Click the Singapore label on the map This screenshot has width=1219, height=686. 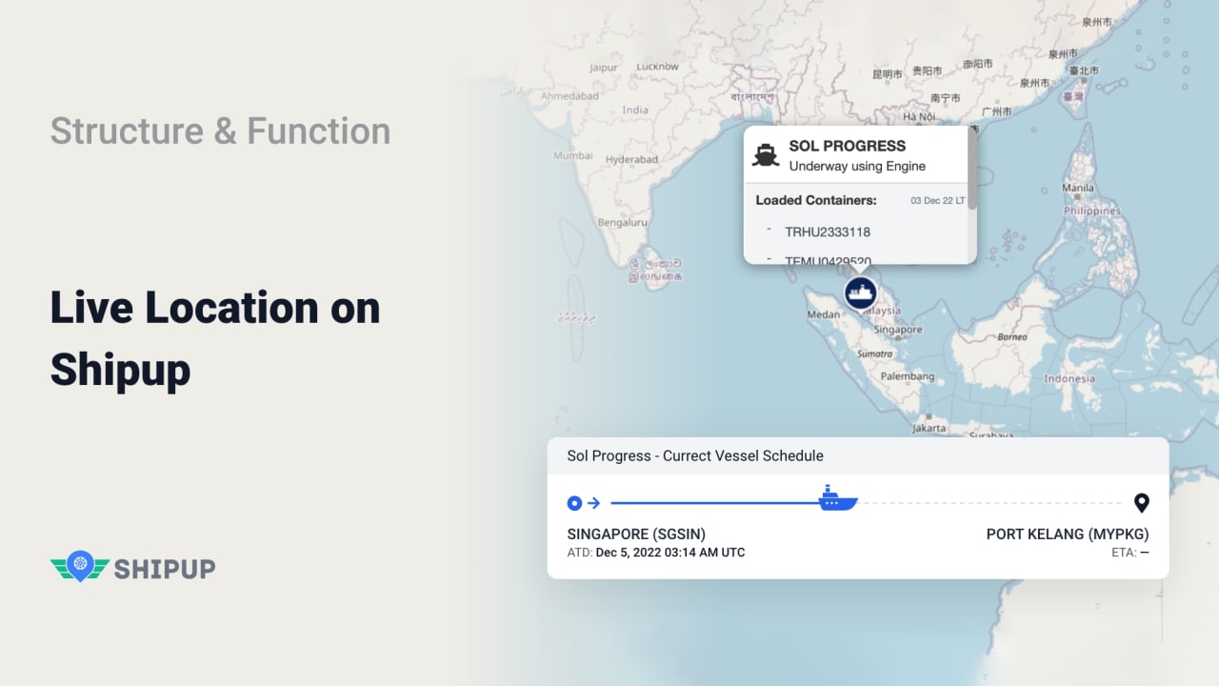coord(898,330)
